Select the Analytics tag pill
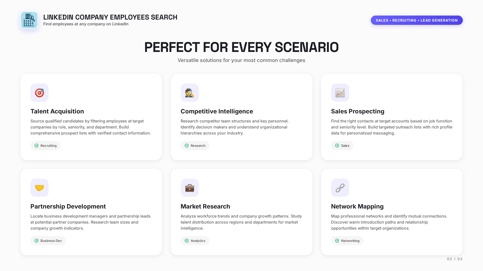 [195, 241]
